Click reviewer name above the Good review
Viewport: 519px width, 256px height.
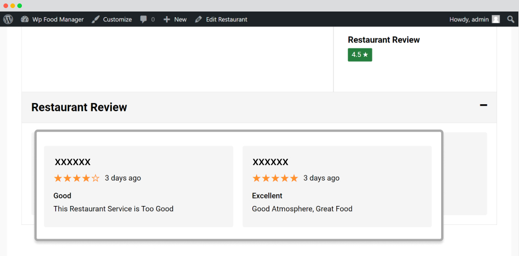tap(73, 162)
